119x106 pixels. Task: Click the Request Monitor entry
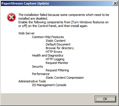[x=57, y=63]
